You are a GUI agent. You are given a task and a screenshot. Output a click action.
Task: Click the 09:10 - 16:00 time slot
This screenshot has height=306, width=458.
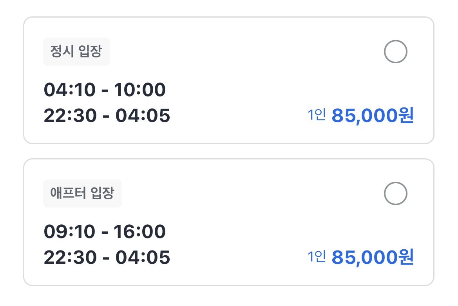(105, 232)
